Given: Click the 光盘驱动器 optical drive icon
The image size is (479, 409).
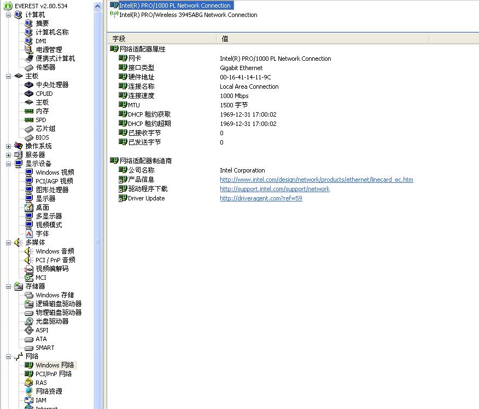Looking at the screenshot, I should 29,321.
